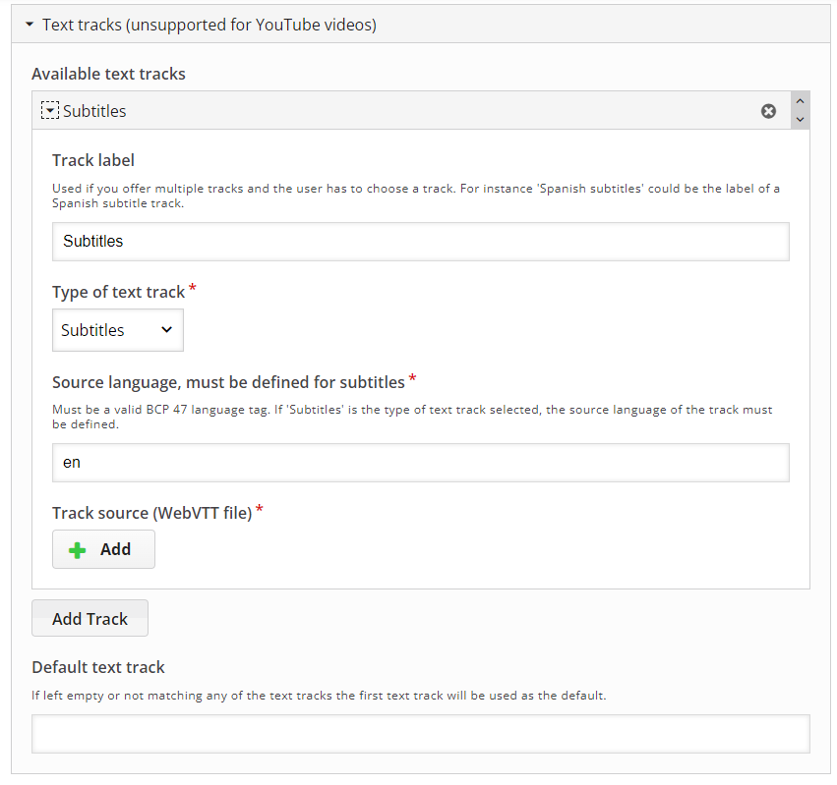
Task: Click the 'Type of text track' heading
Action: pos(118,292)
